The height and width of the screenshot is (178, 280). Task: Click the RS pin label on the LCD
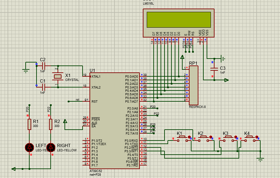193,34
